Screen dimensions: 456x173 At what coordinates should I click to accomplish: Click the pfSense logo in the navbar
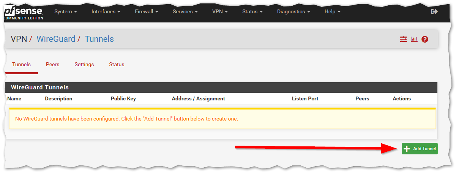click(24, 12)
